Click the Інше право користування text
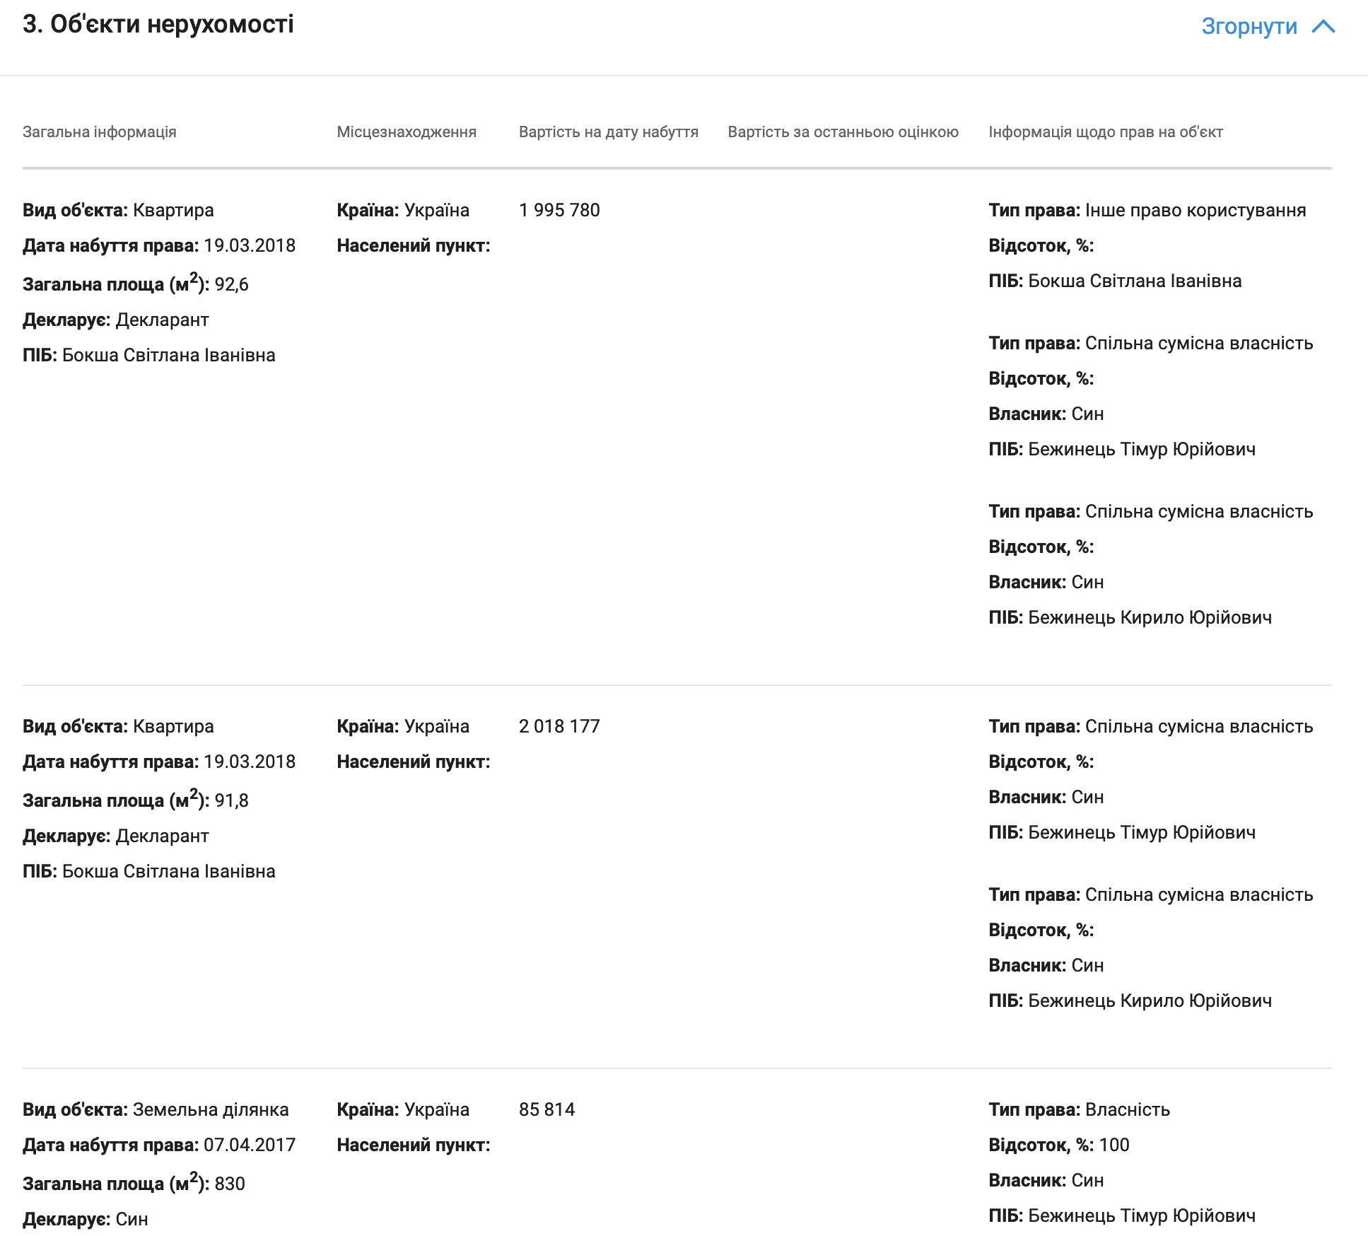1368x1236 pixels. 1195,210
